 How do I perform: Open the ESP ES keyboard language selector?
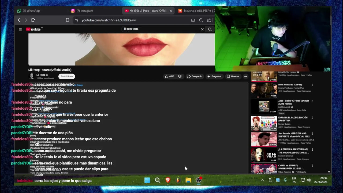point(294,180)
